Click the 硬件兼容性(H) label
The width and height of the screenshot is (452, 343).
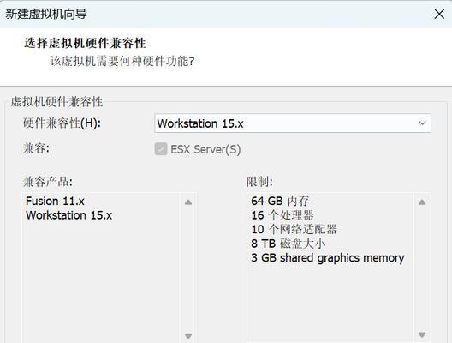[x=62, y=123]
